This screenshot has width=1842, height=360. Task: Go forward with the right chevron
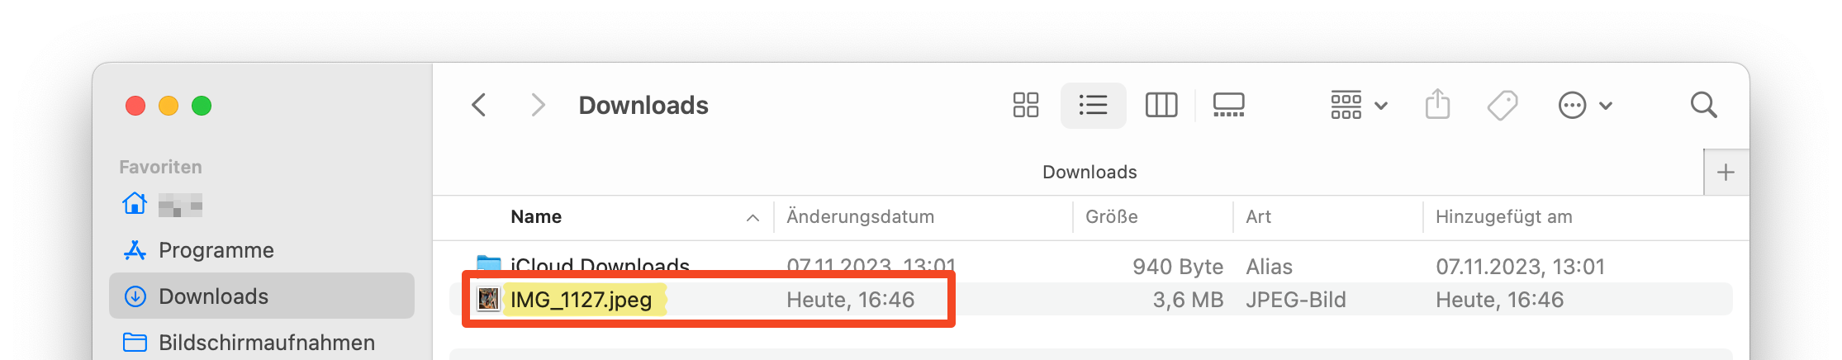coord(538,105)
